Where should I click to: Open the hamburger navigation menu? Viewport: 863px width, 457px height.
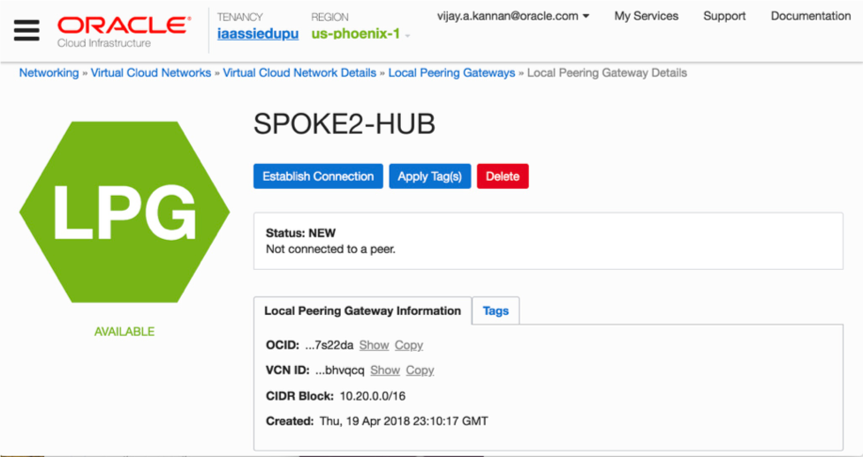tap(26, 30)
